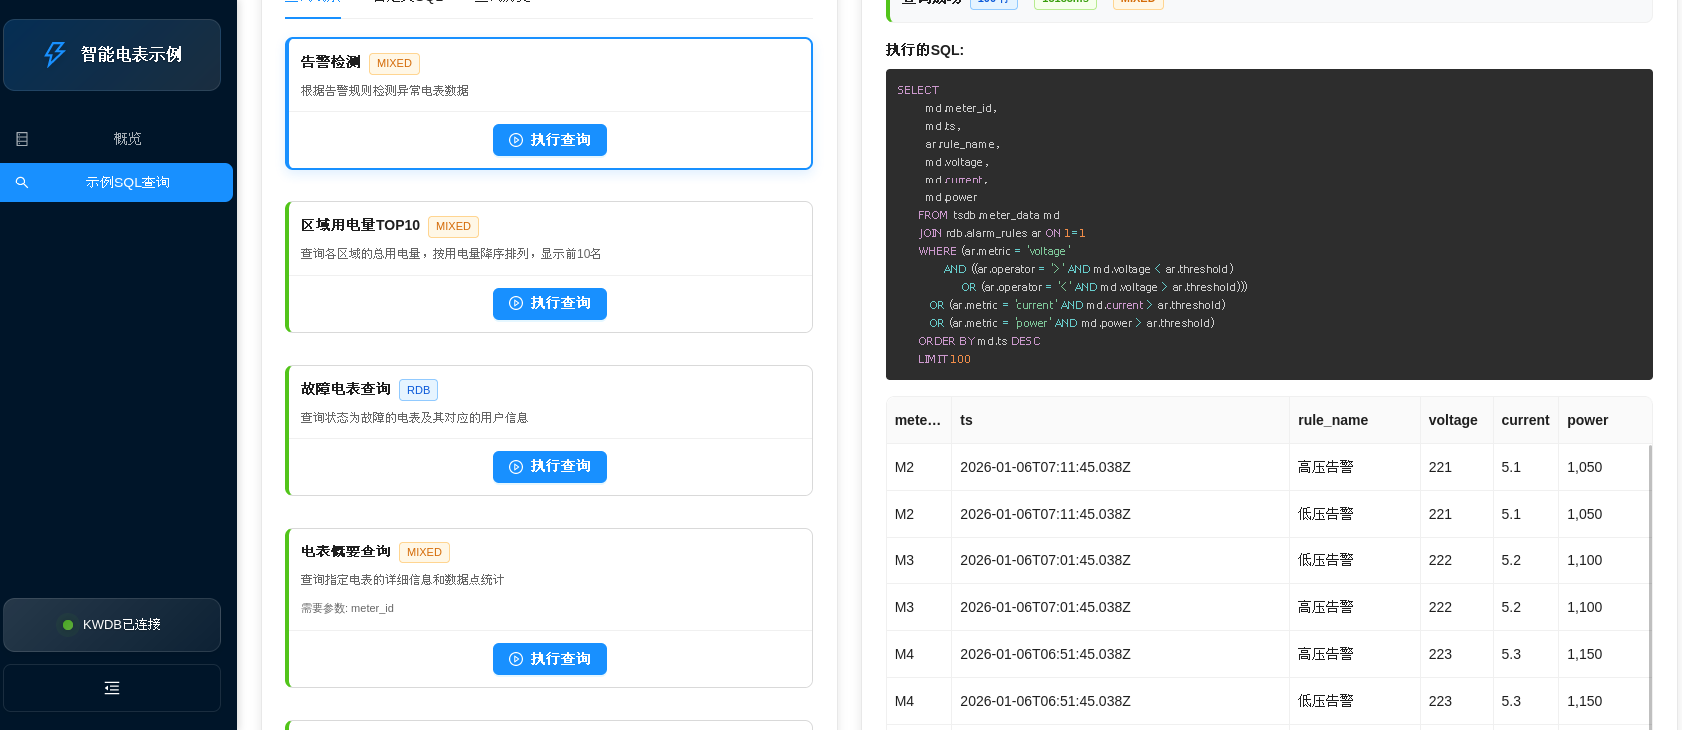Click play icon in 故障电表查询 execute button
This screenshot has width=1682, height=730.
(516, 467)
